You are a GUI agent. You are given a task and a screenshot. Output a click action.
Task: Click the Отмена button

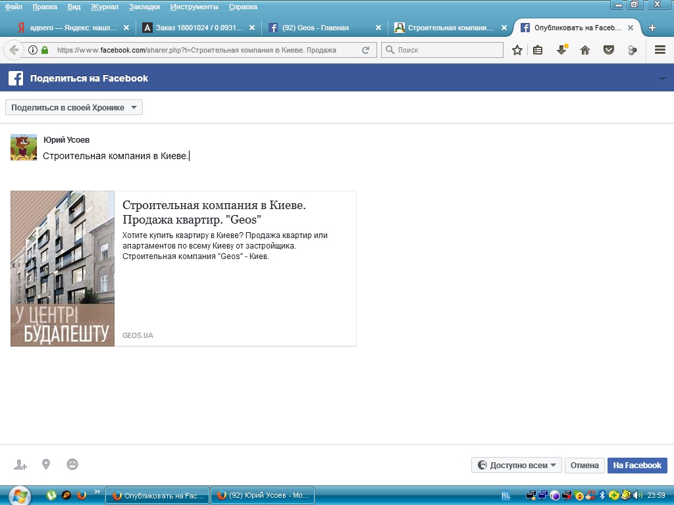(584, 465)
